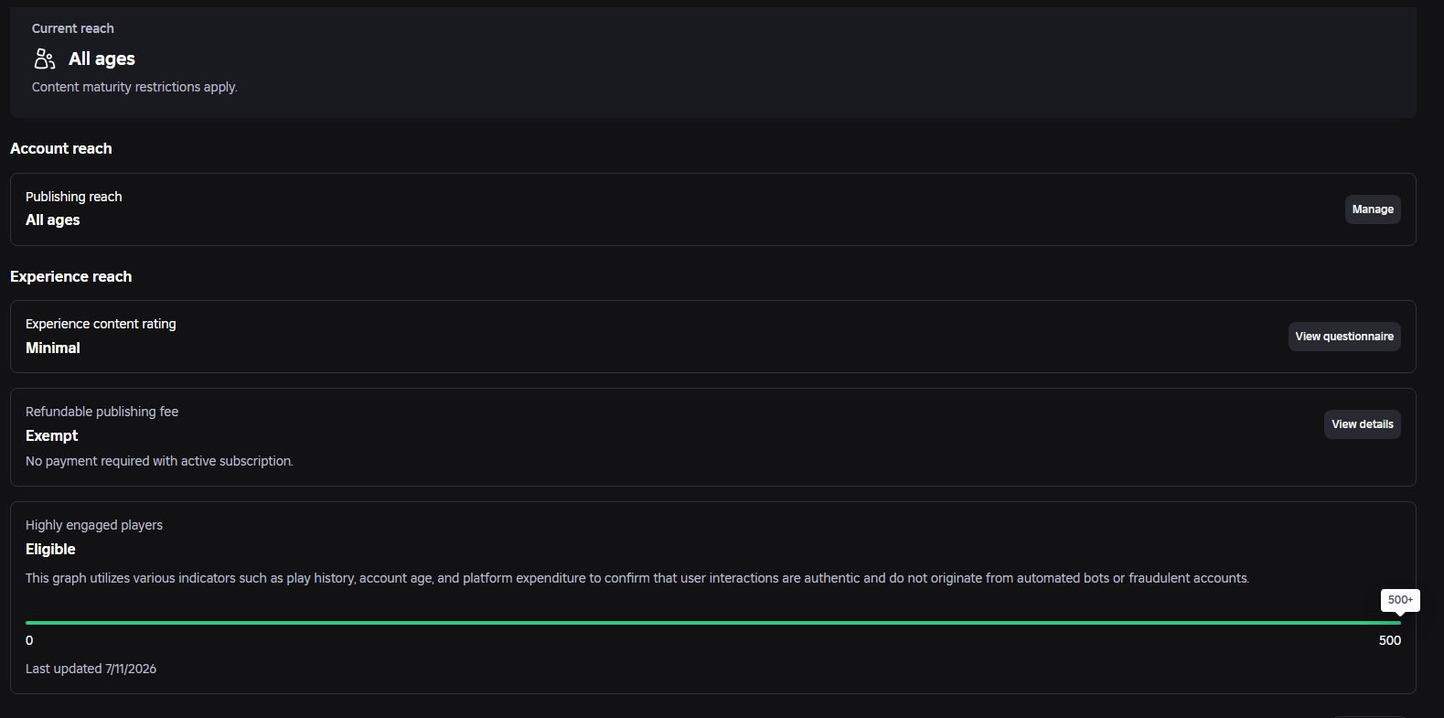Click the large All ages heading
The image size is (1444, 718).
(x=102, y=59)
